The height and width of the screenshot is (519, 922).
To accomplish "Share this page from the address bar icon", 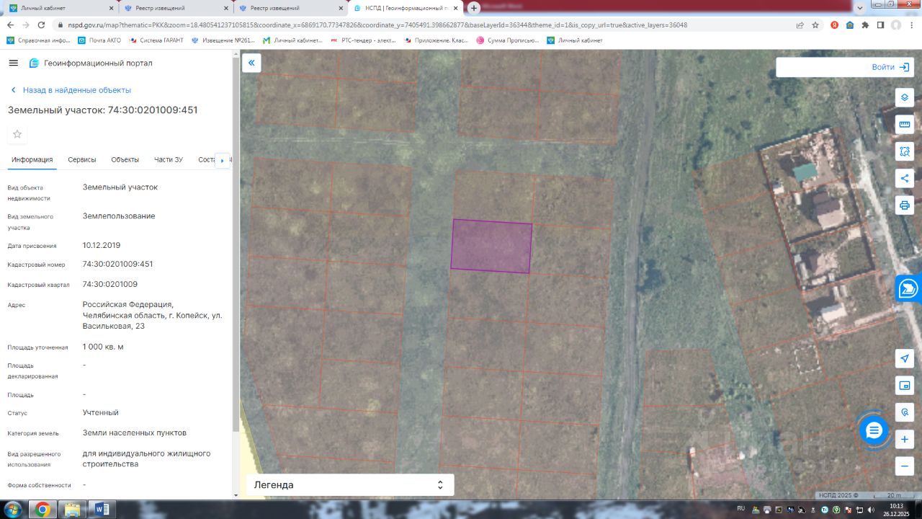I will (800, 25).
